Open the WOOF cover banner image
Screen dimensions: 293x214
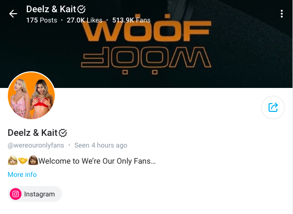pyautogui.click(x=146, y=44)
